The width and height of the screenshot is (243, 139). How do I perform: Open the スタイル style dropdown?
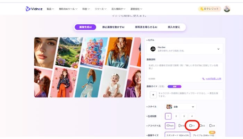[181, 107]
